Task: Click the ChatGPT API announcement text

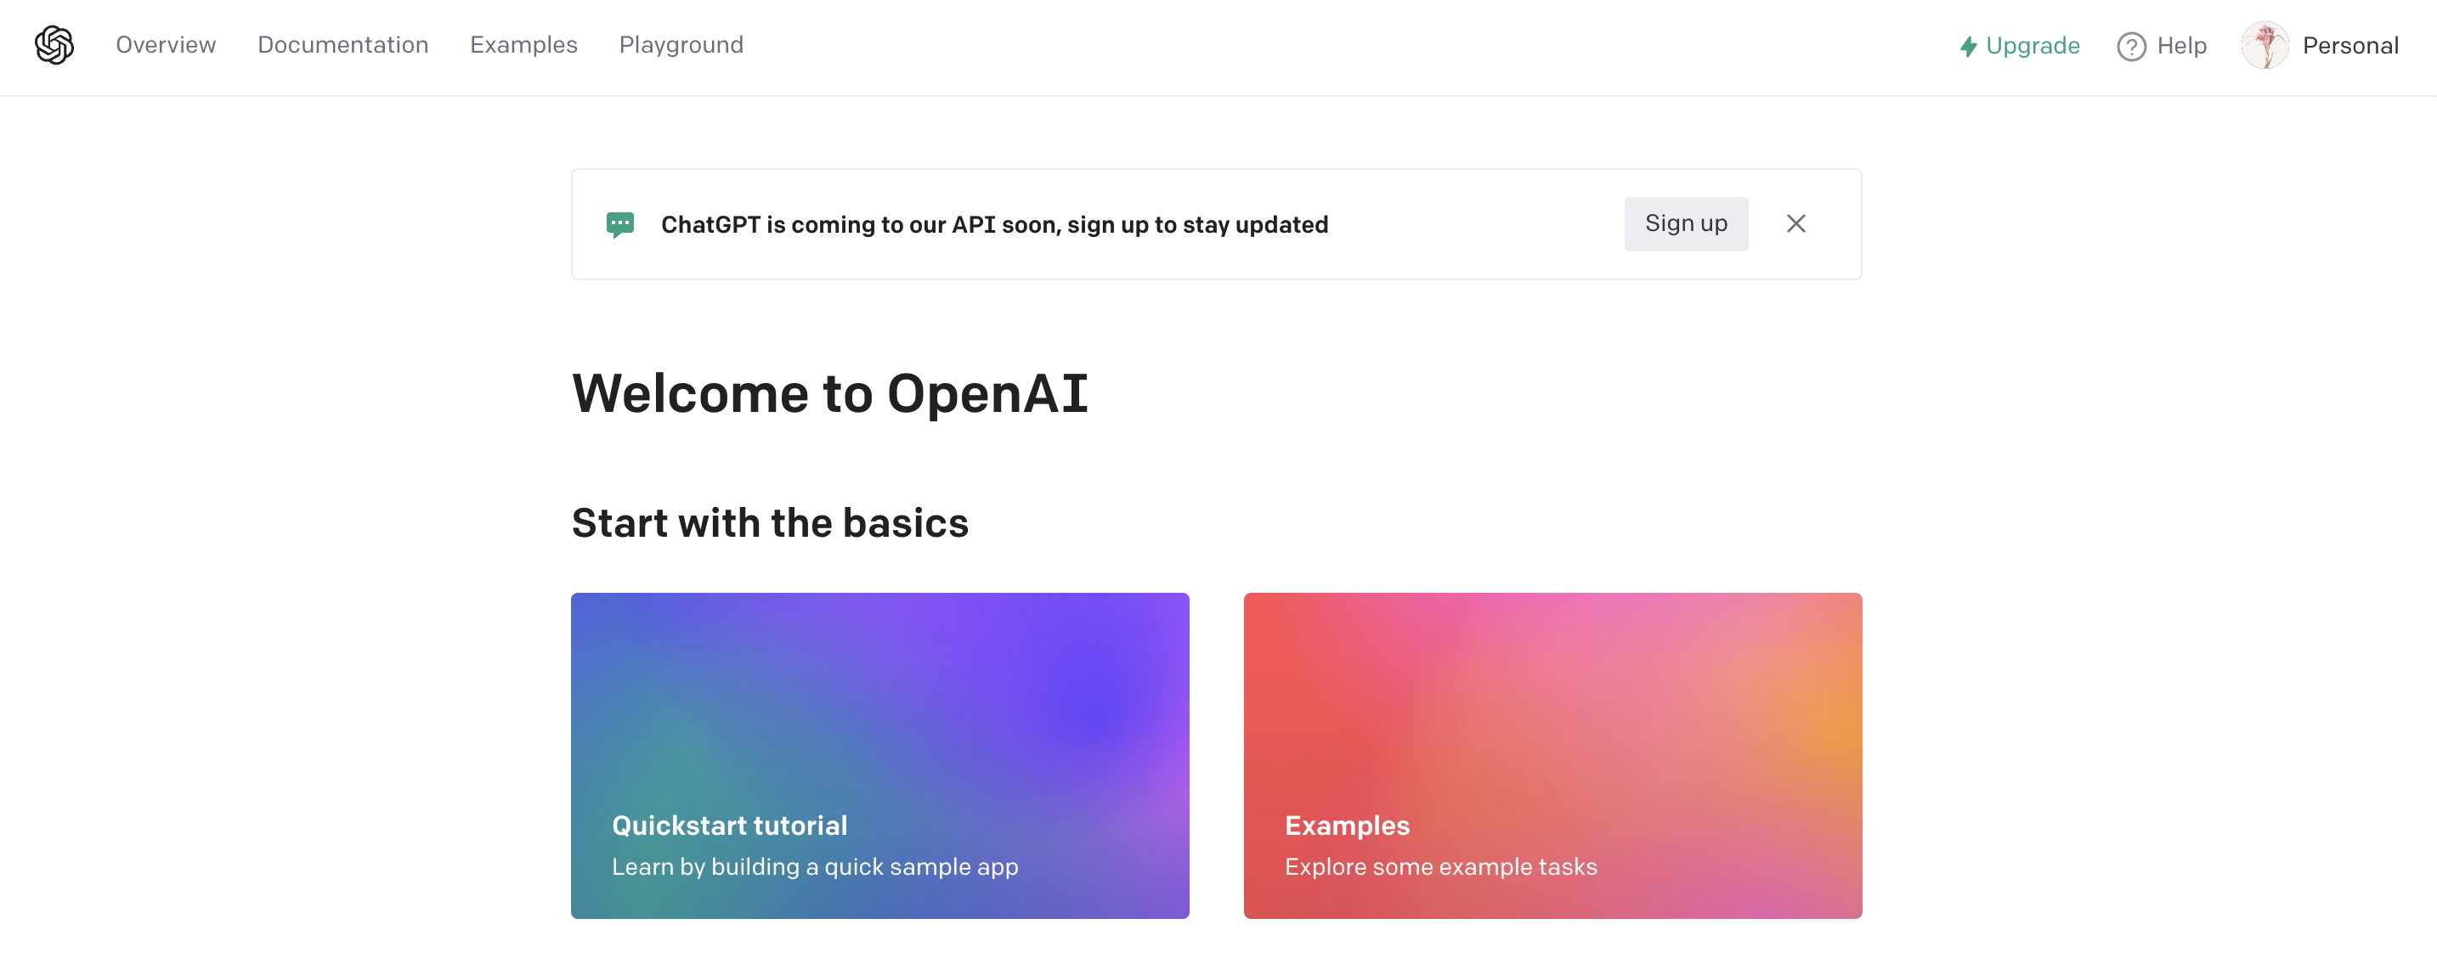Action: (994, 225)
